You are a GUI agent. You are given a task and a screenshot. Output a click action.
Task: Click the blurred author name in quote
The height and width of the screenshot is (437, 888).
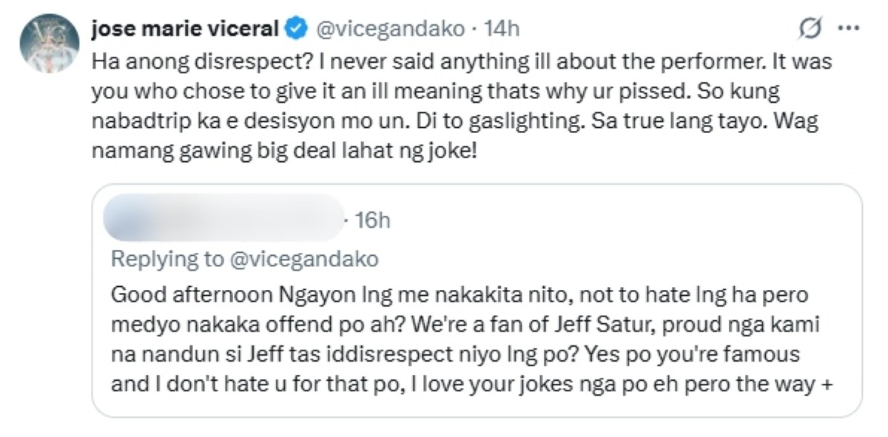[x=223, y=218]
